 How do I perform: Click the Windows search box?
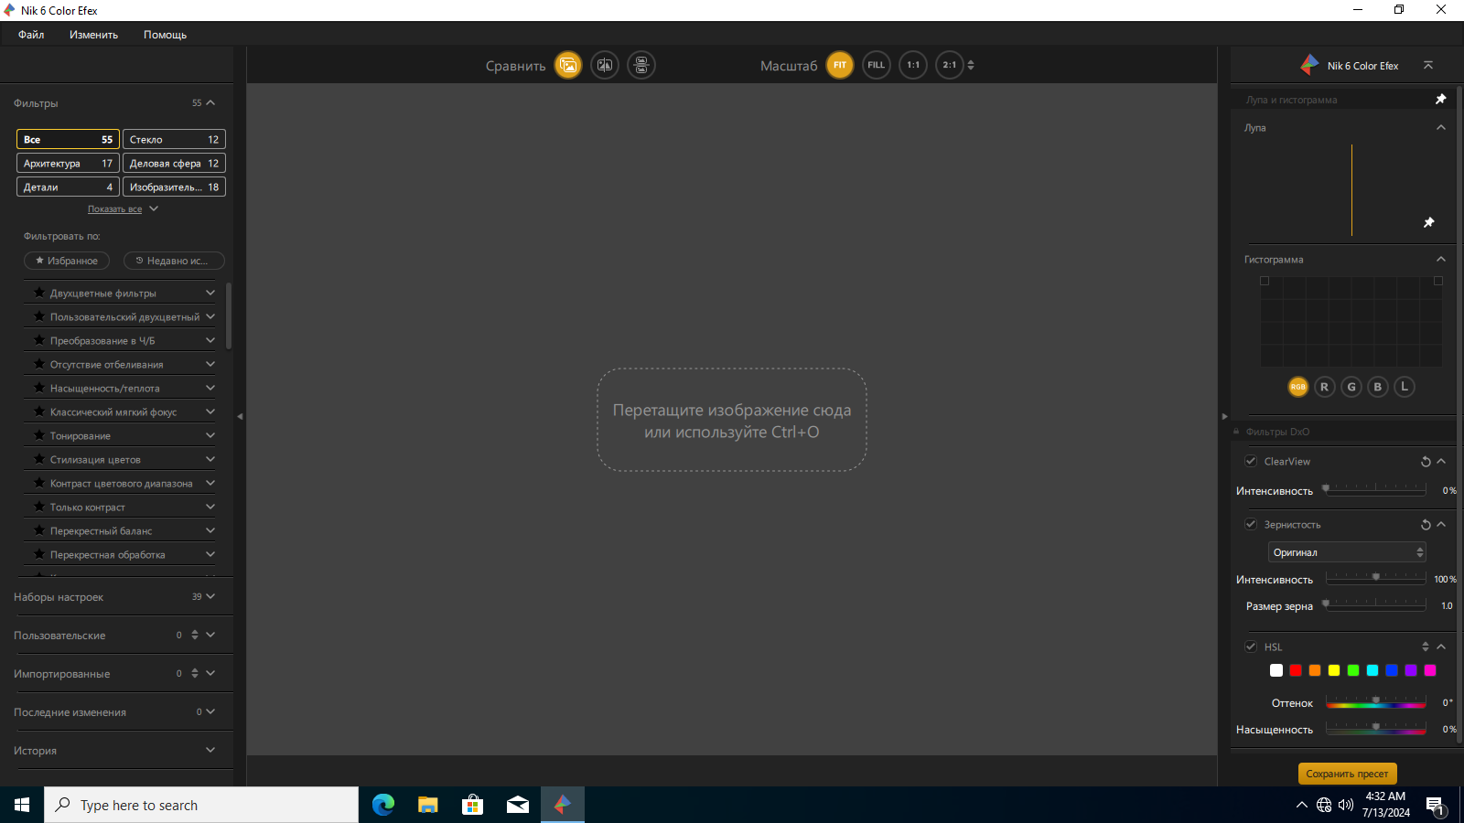(201, 805)
